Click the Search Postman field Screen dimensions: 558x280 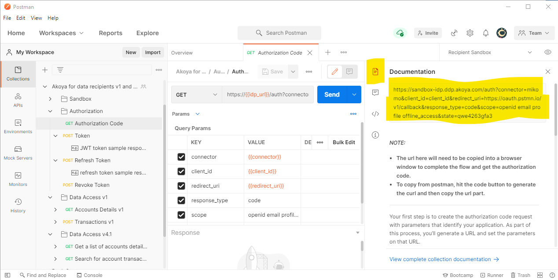(x=279, y=33)
